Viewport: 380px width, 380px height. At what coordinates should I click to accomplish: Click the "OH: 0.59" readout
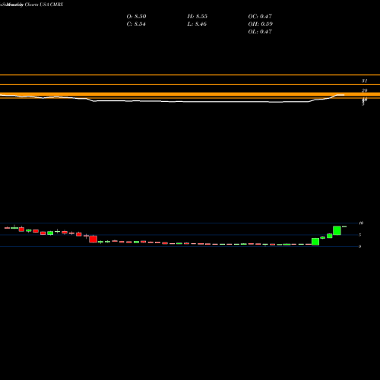260,24
